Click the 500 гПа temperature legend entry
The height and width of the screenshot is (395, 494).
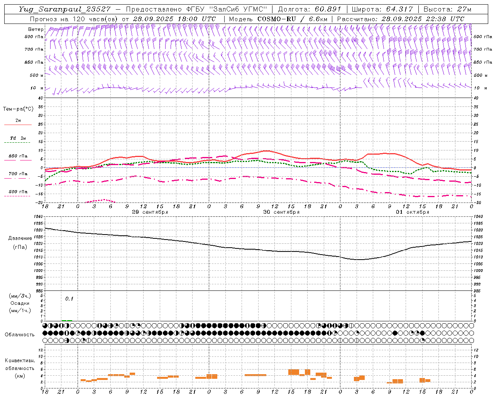(x=18, y=192)
